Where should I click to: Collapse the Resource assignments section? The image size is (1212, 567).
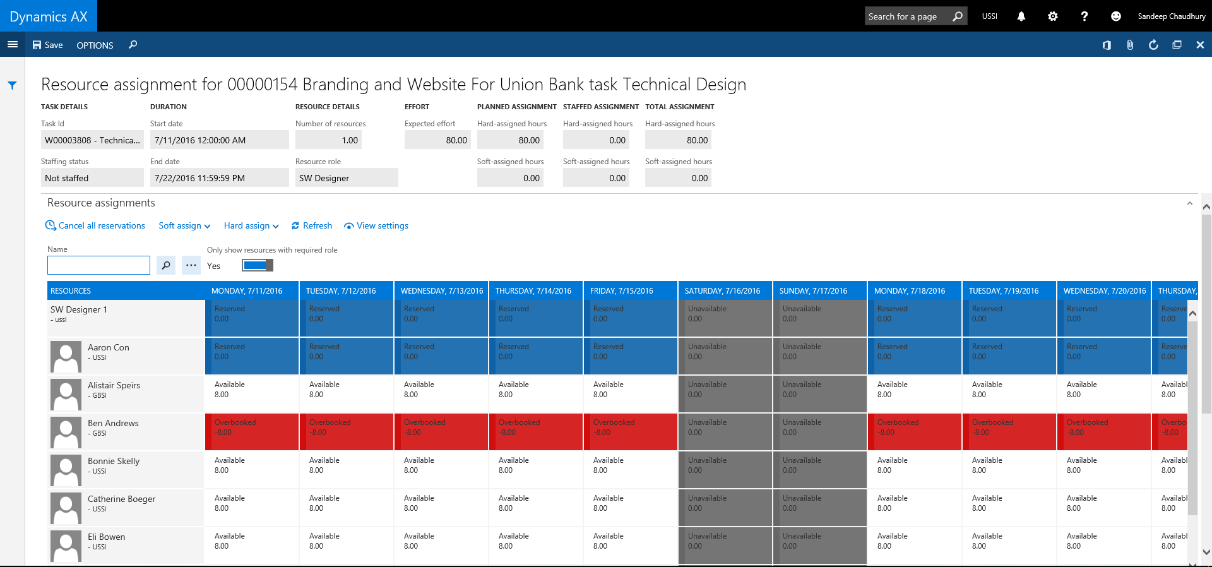point(1189,203)
